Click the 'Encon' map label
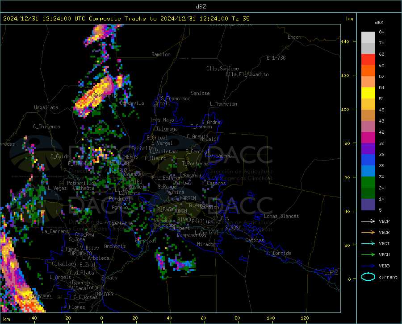The height and width of the screenshot is (324, 402). click(x=294, y=37)
